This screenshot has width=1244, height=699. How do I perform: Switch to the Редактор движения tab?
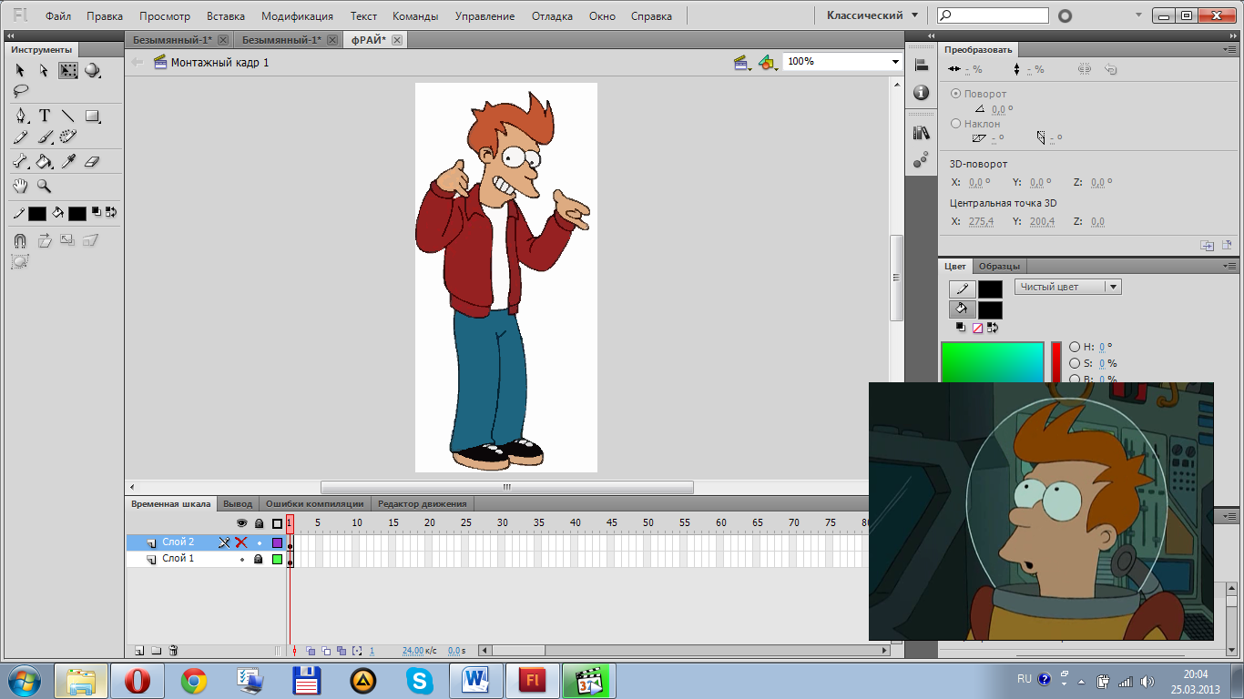point(422,503)
